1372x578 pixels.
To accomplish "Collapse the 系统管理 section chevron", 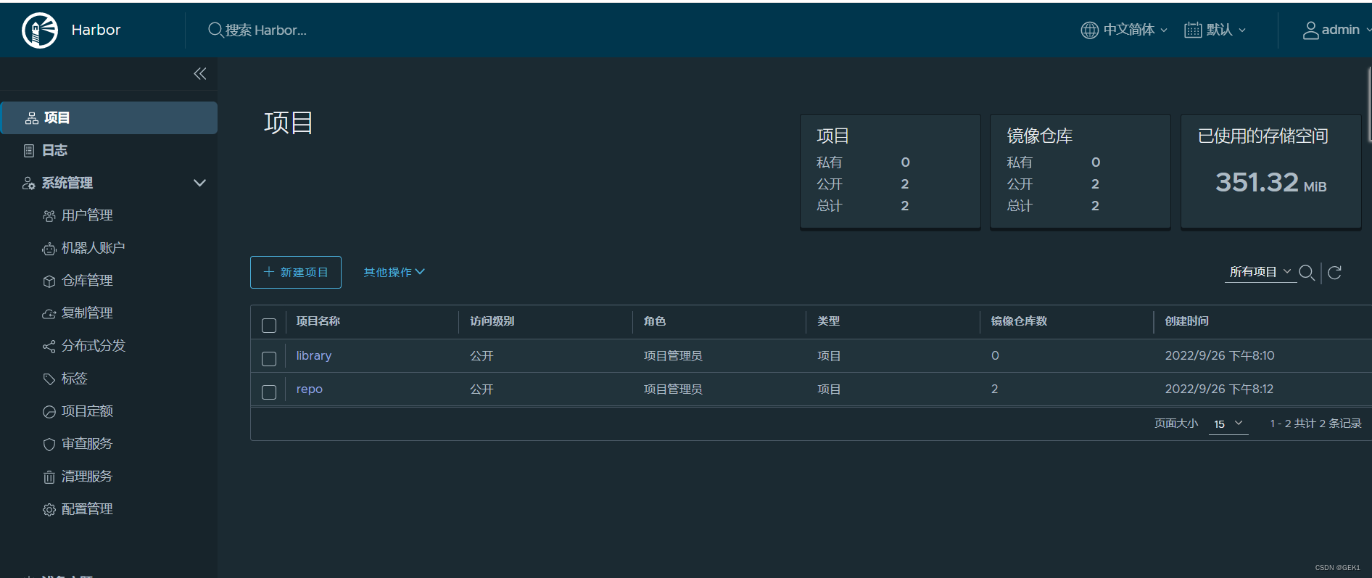I will click(199, 183).
